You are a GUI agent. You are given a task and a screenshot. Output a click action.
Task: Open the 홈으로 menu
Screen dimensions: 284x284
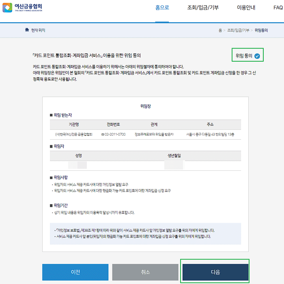162,7
